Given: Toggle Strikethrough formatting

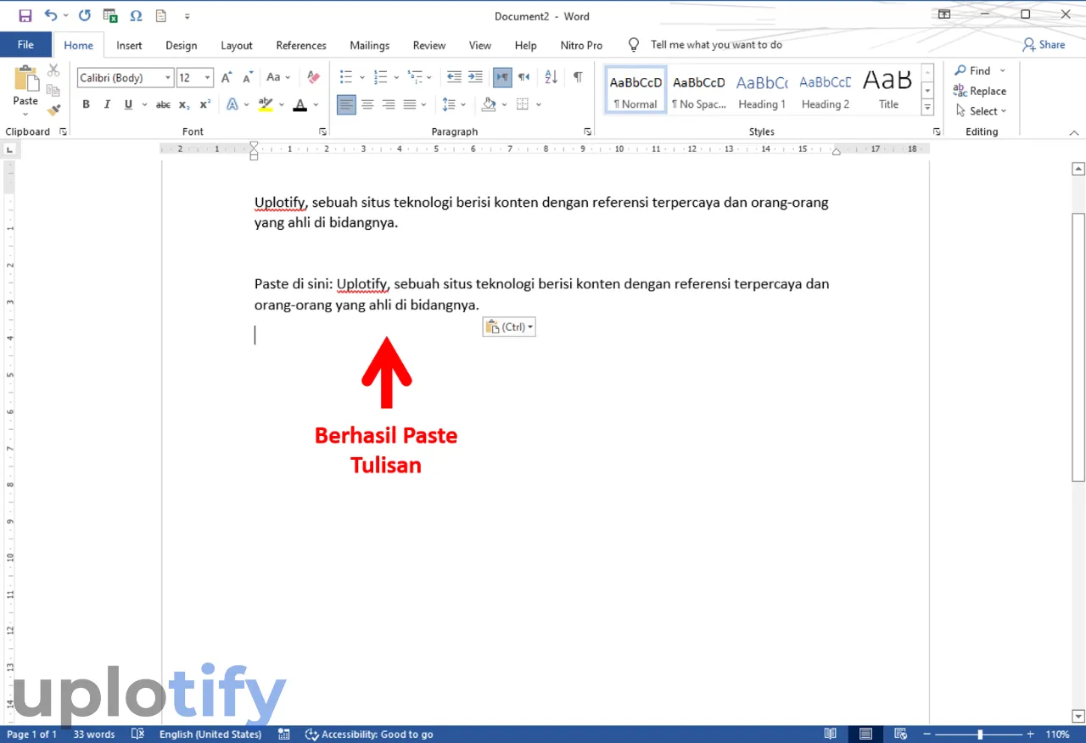Looking at the screenshot, I should click(x=163, y=104).
